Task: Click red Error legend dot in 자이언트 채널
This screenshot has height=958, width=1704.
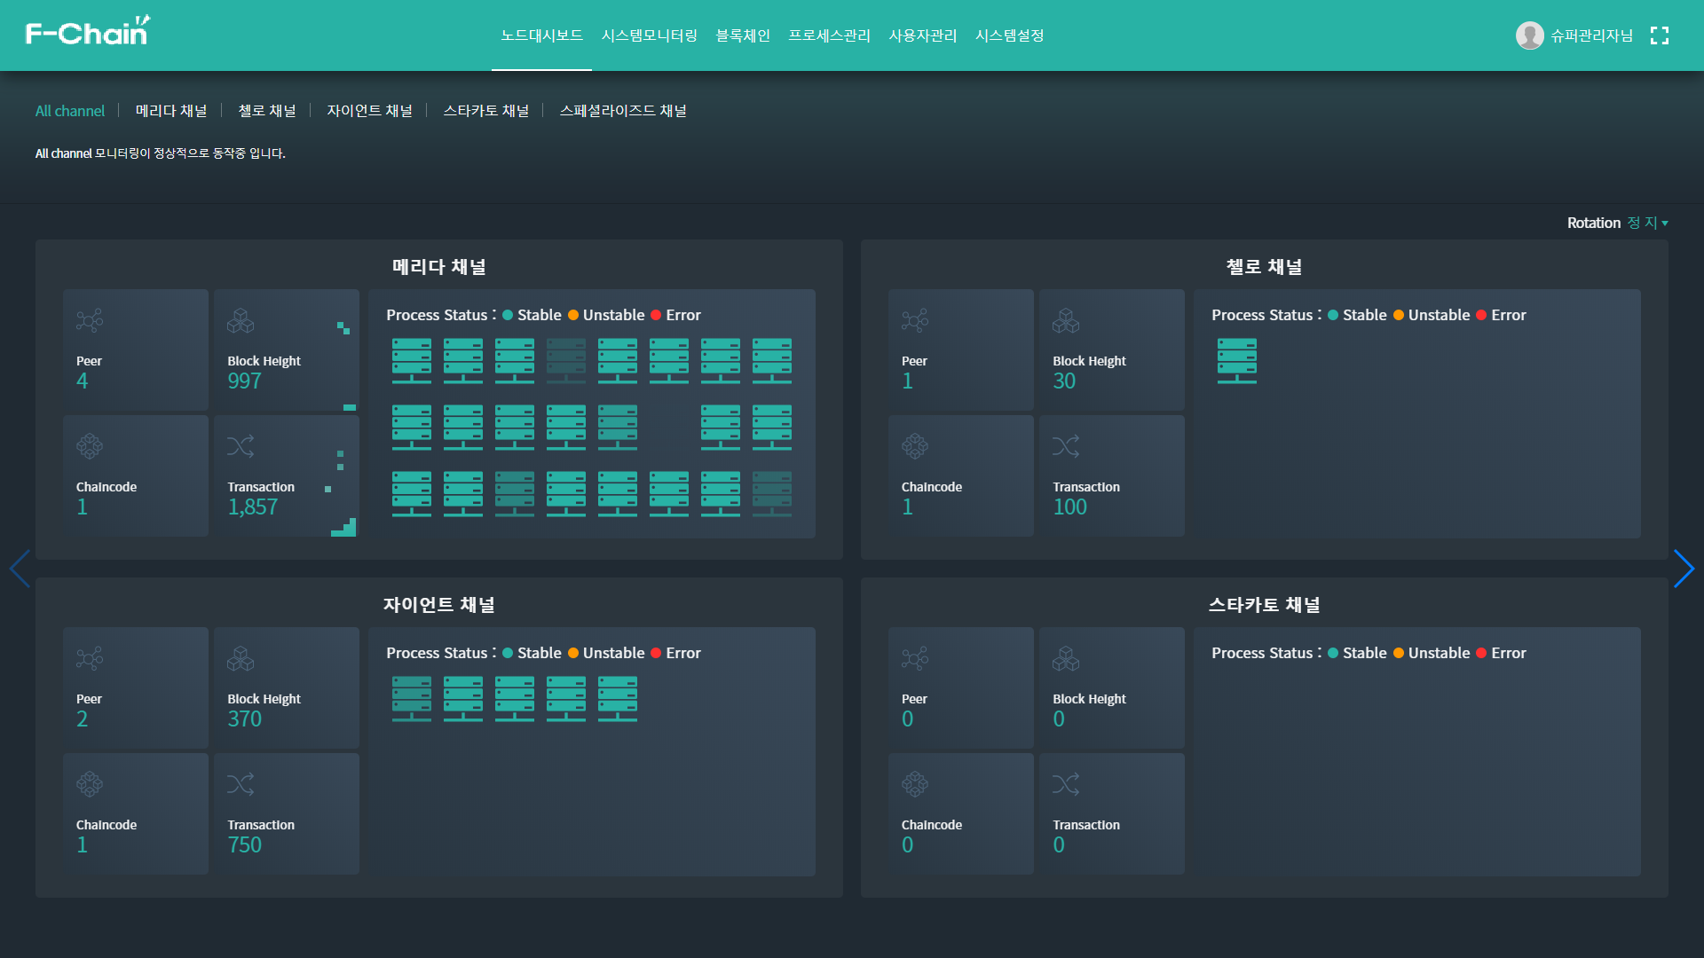Action: pyautogui.click(x=656, y=653)
